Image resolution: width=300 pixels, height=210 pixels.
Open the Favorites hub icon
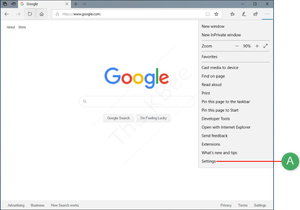232,14
